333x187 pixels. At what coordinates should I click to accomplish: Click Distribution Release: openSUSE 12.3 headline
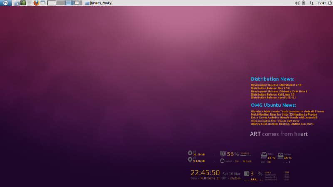click(x=274, y=98)
